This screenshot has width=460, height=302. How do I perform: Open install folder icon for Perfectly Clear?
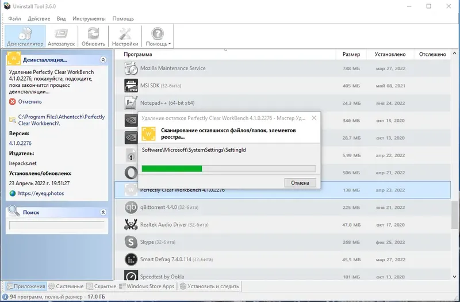[x=12, y=120]
